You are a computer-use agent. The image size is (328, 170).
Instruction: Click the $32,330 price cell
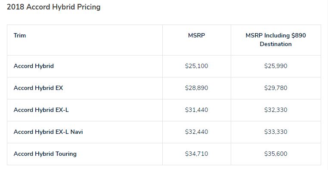(276, 110)
